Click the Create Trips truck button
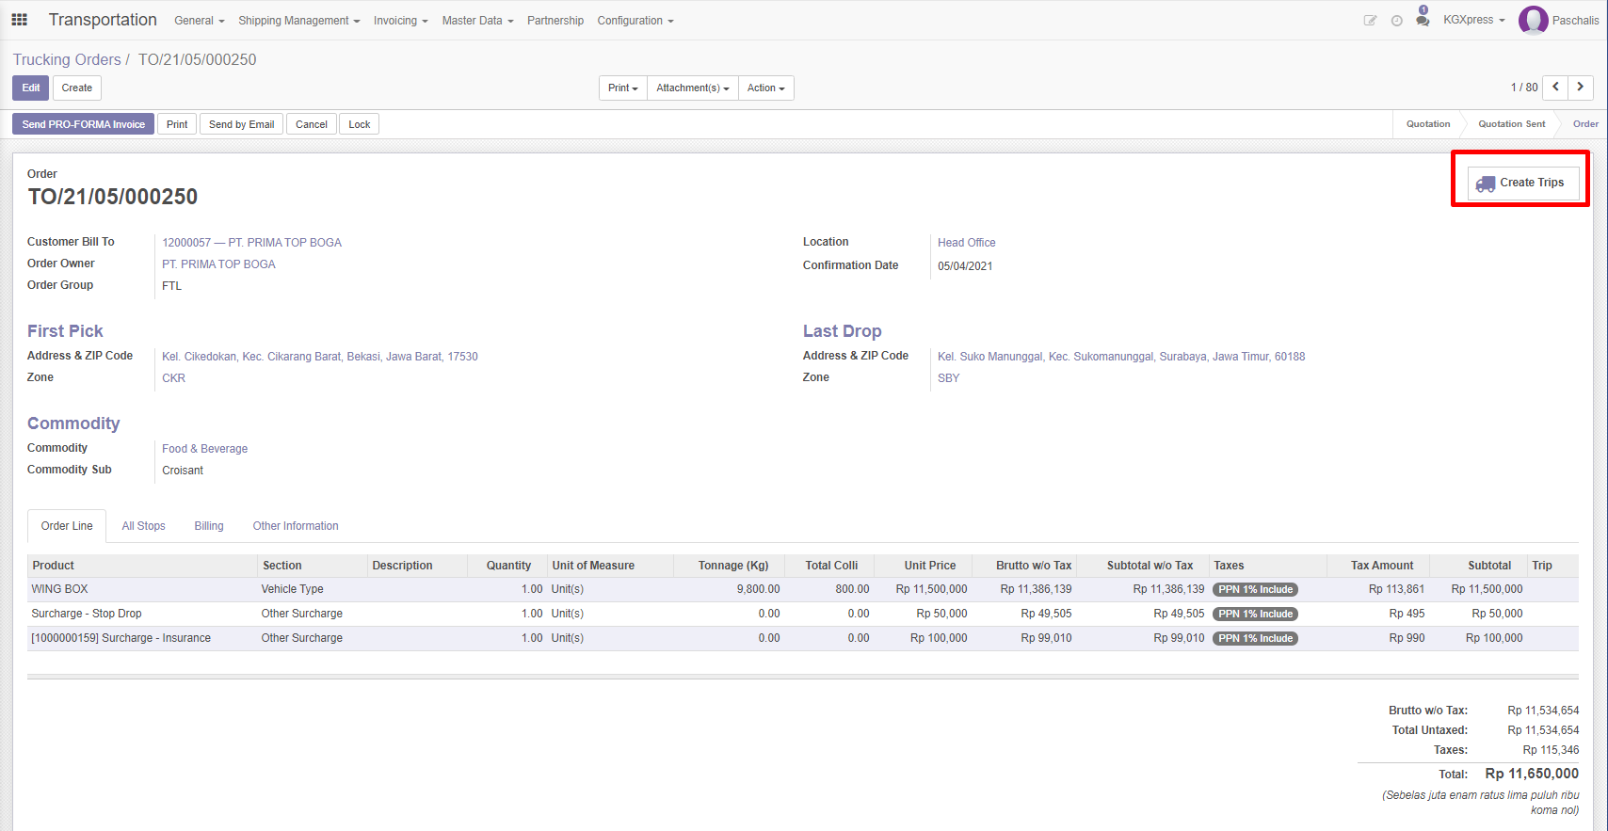 click(x=1522, y=183)
